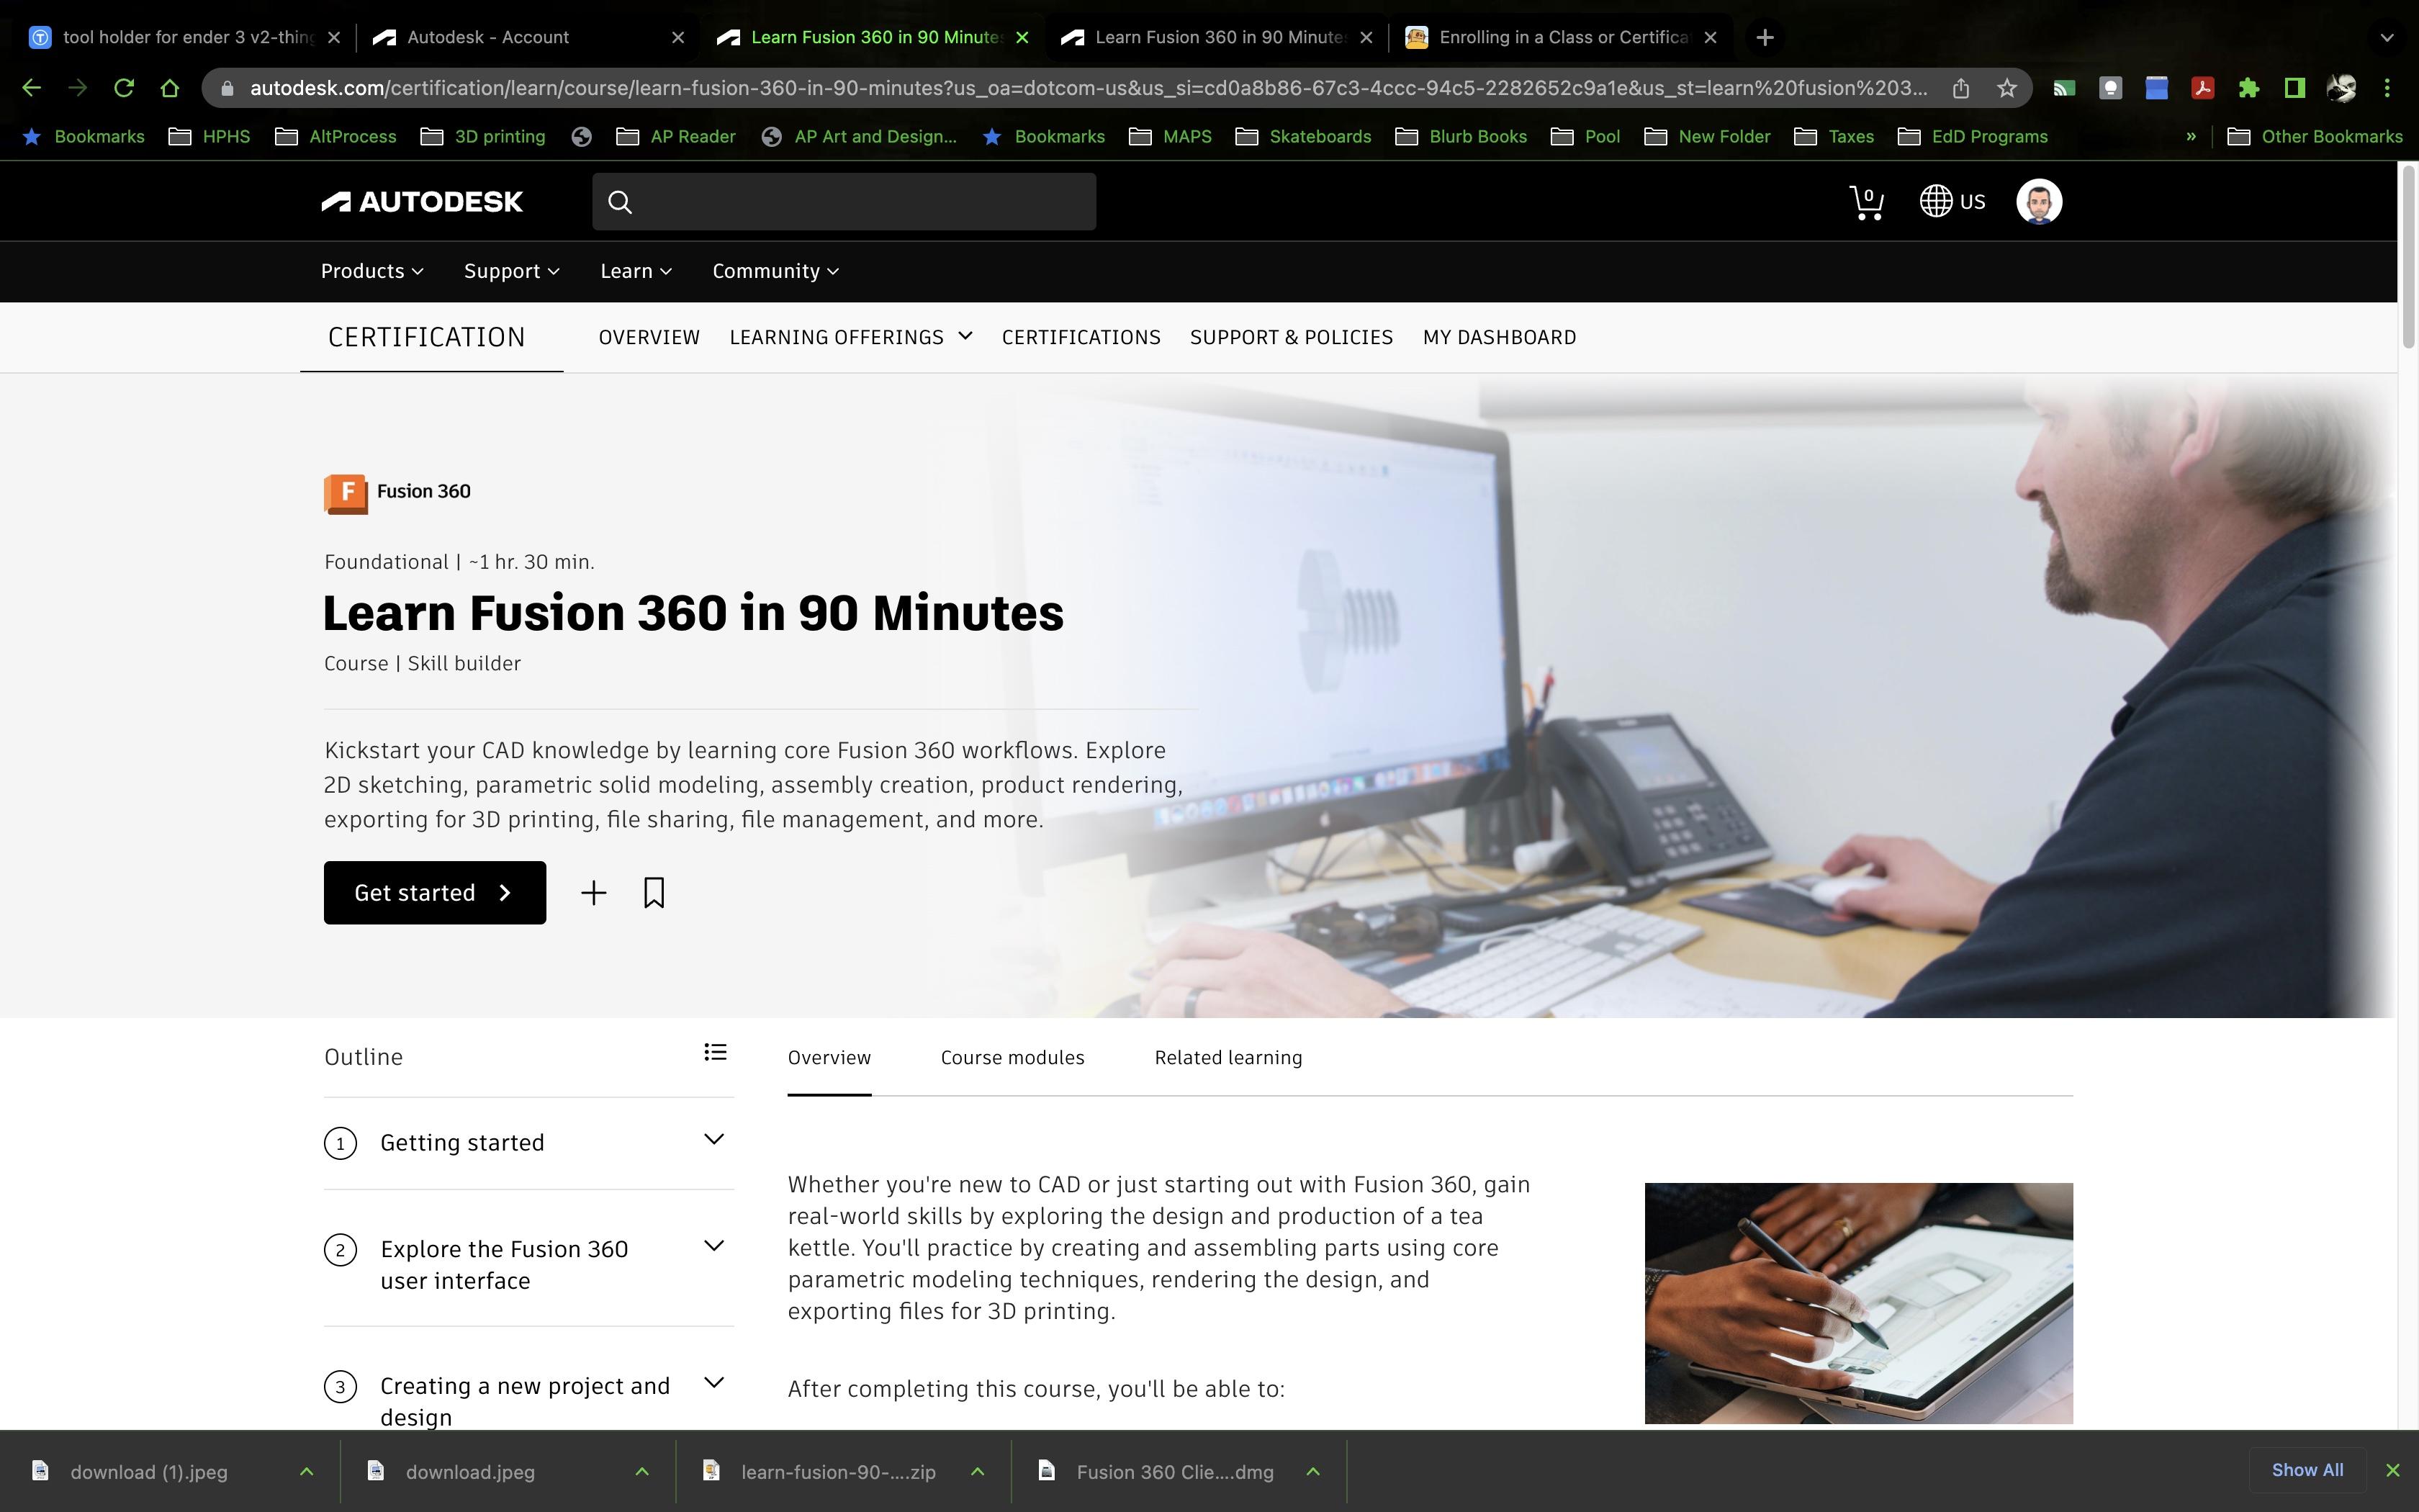
Task: Click the share icon in the address bar
Action: (x=1960, y=88)
